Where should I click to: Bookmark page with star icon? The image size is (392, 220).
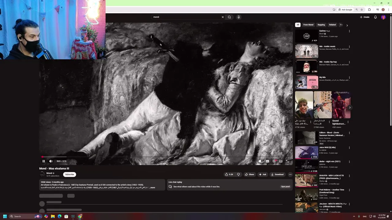click(x=361, y=10)
